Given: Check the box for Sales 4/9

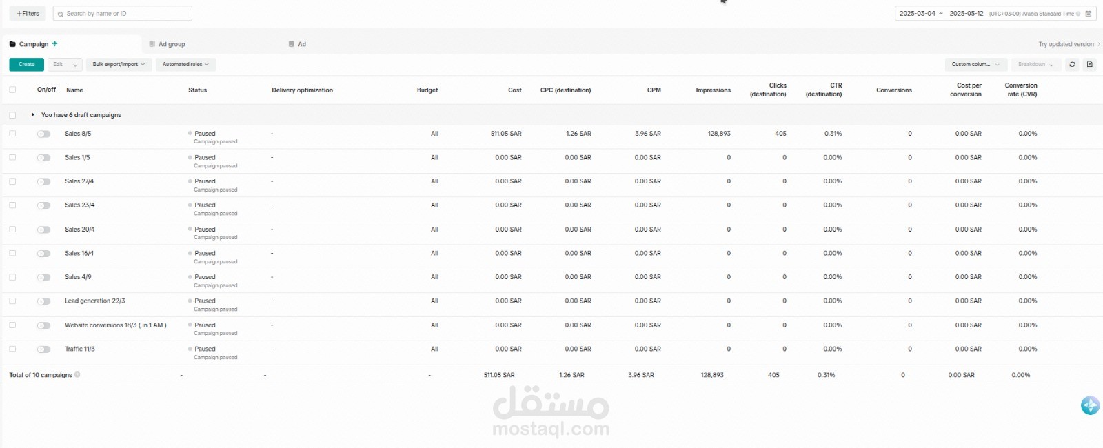Looking at the screenshot, I should (12, 277).
